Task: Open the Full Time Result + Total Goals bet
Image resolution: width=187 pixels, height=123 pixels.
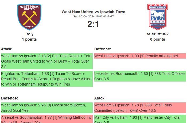Action: pyautogui.click(x=47, y=61)
